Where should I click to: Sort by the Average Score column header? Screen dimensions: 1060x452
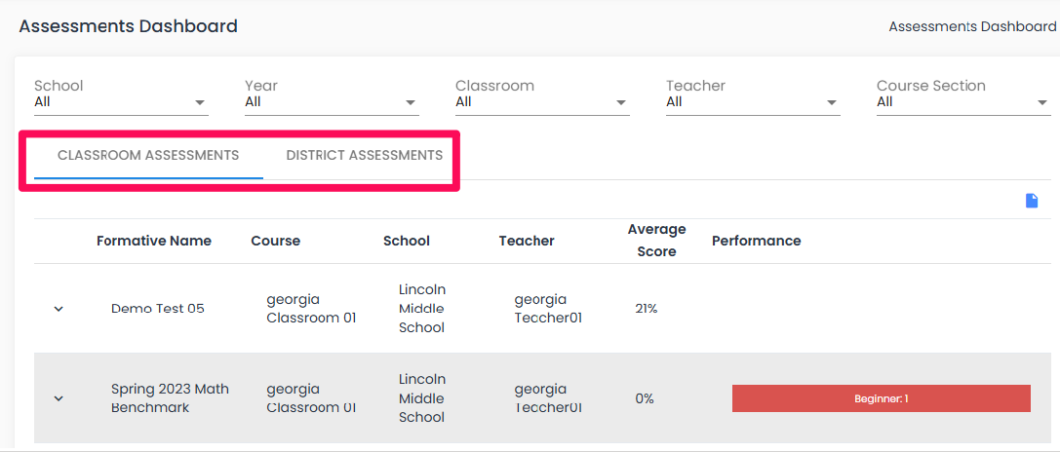tap(656, 241)
